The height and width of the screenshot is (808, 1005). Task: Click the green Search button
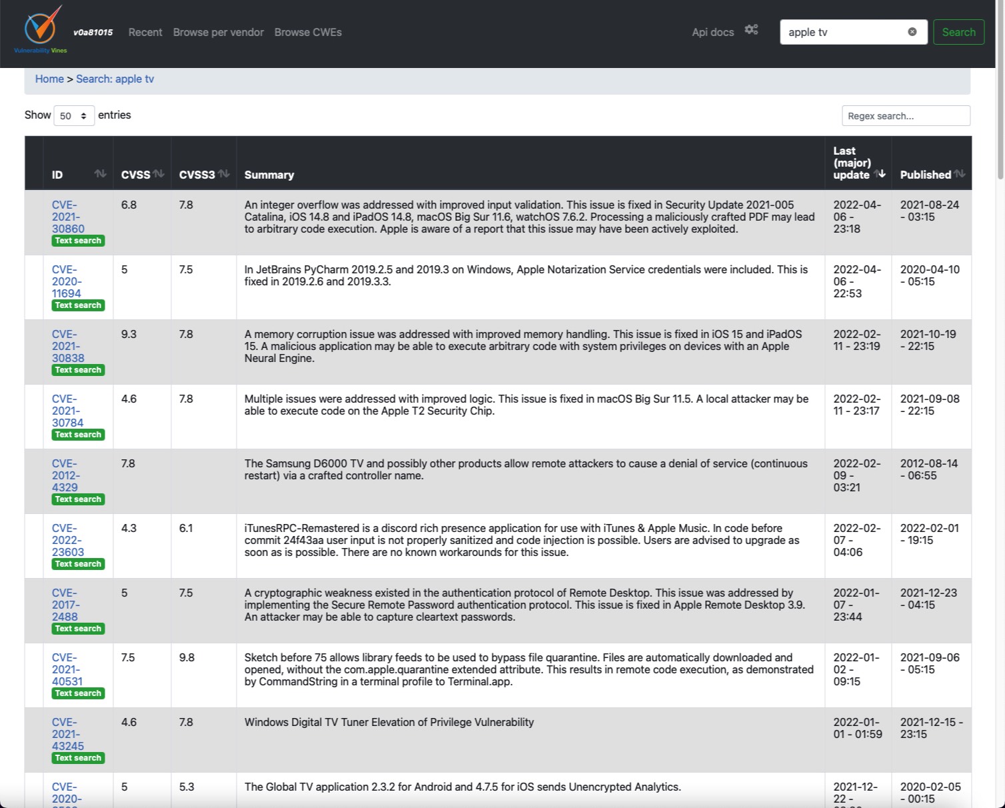[x=958, y=32]
